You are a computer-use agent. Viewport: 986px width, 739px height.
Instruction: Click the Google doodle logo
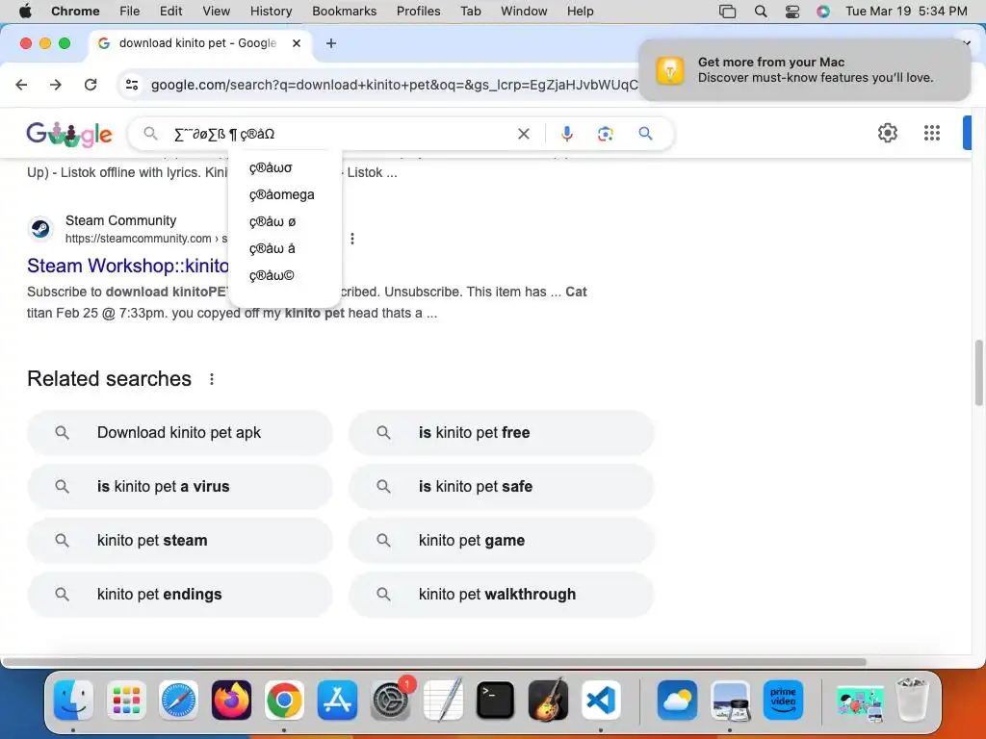69,134
